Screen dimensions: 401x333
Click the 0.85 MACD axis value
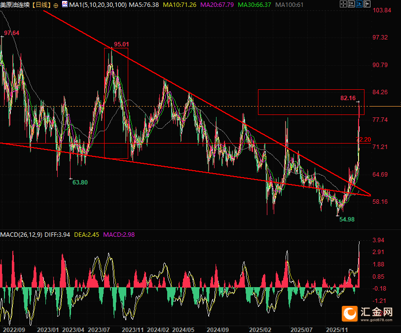pos(378,276)
